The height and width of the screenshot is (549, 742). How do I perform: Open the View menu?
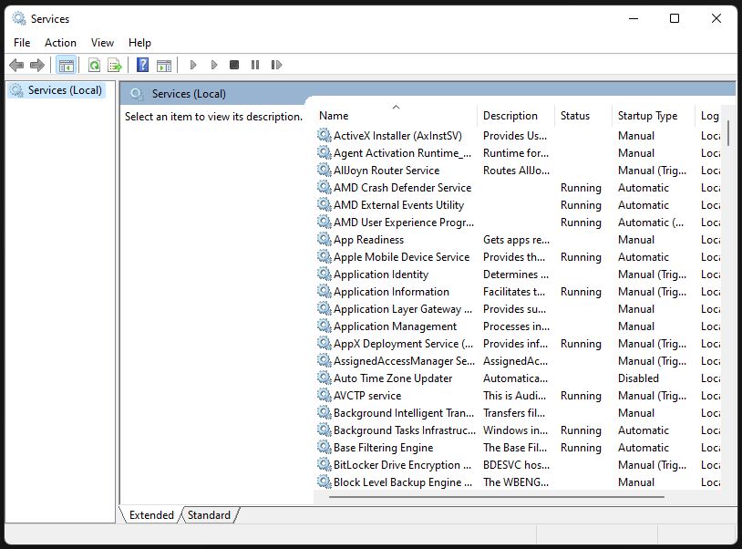pos(102,43)
